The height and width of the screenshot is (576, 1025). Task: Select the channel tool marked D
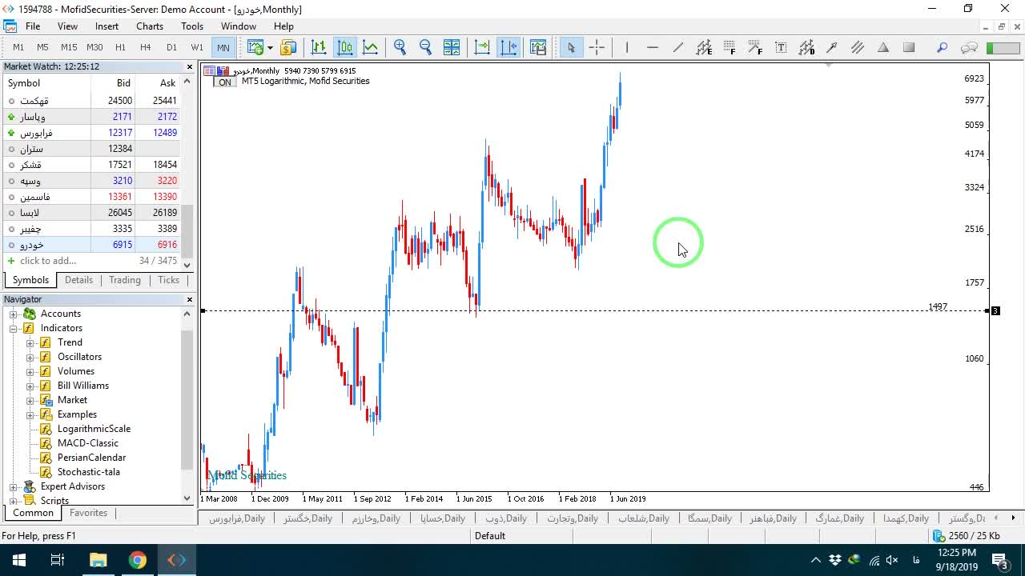pyautogui.click(x=806, y=47)
